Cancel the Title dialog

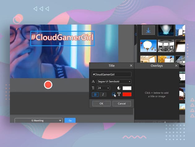click(x=122, y=103)
